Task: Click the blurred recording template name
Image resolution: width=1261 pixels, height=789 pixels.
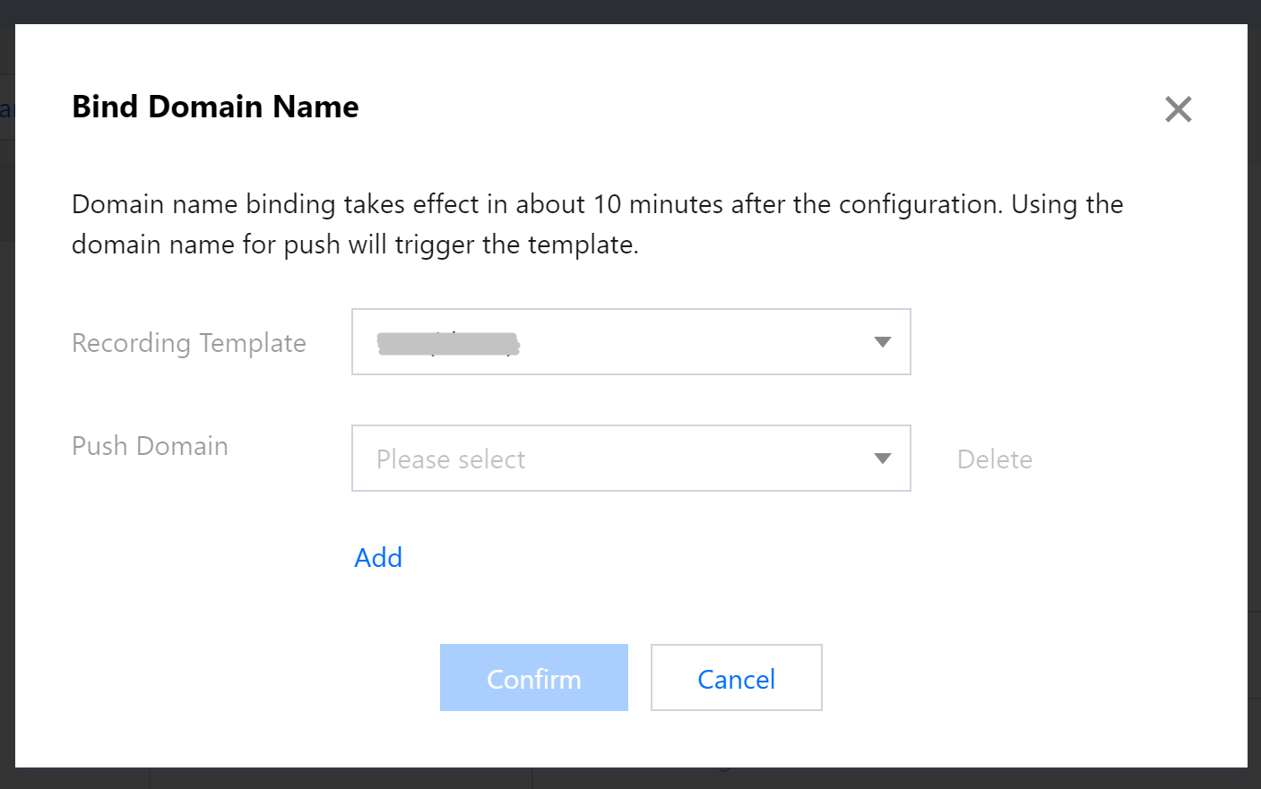Action: [448, 343]
